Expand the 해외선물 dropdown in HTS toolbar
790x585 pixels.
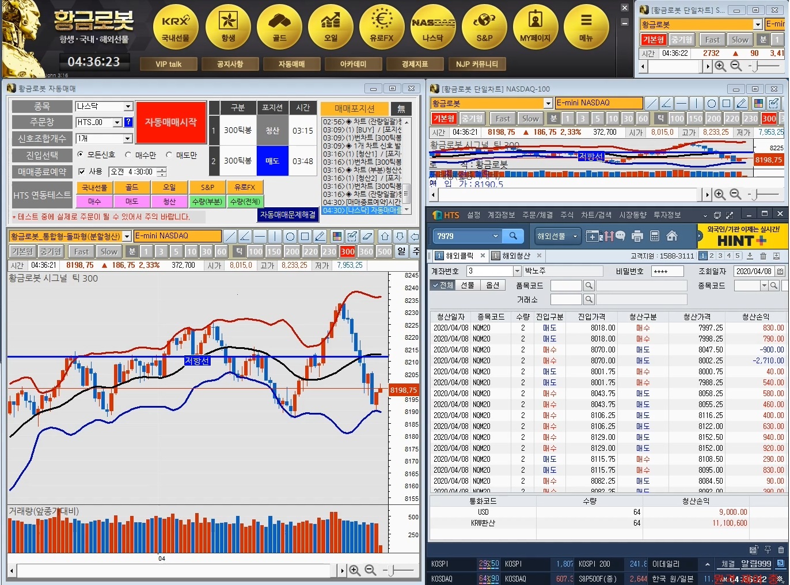tap(575, 236)
